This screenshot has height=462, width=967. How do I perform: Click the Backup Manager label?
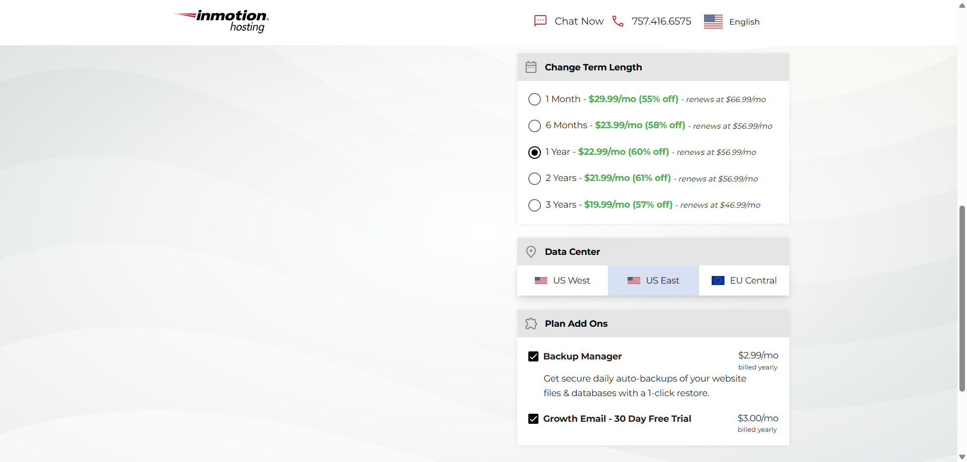(582, 356)
